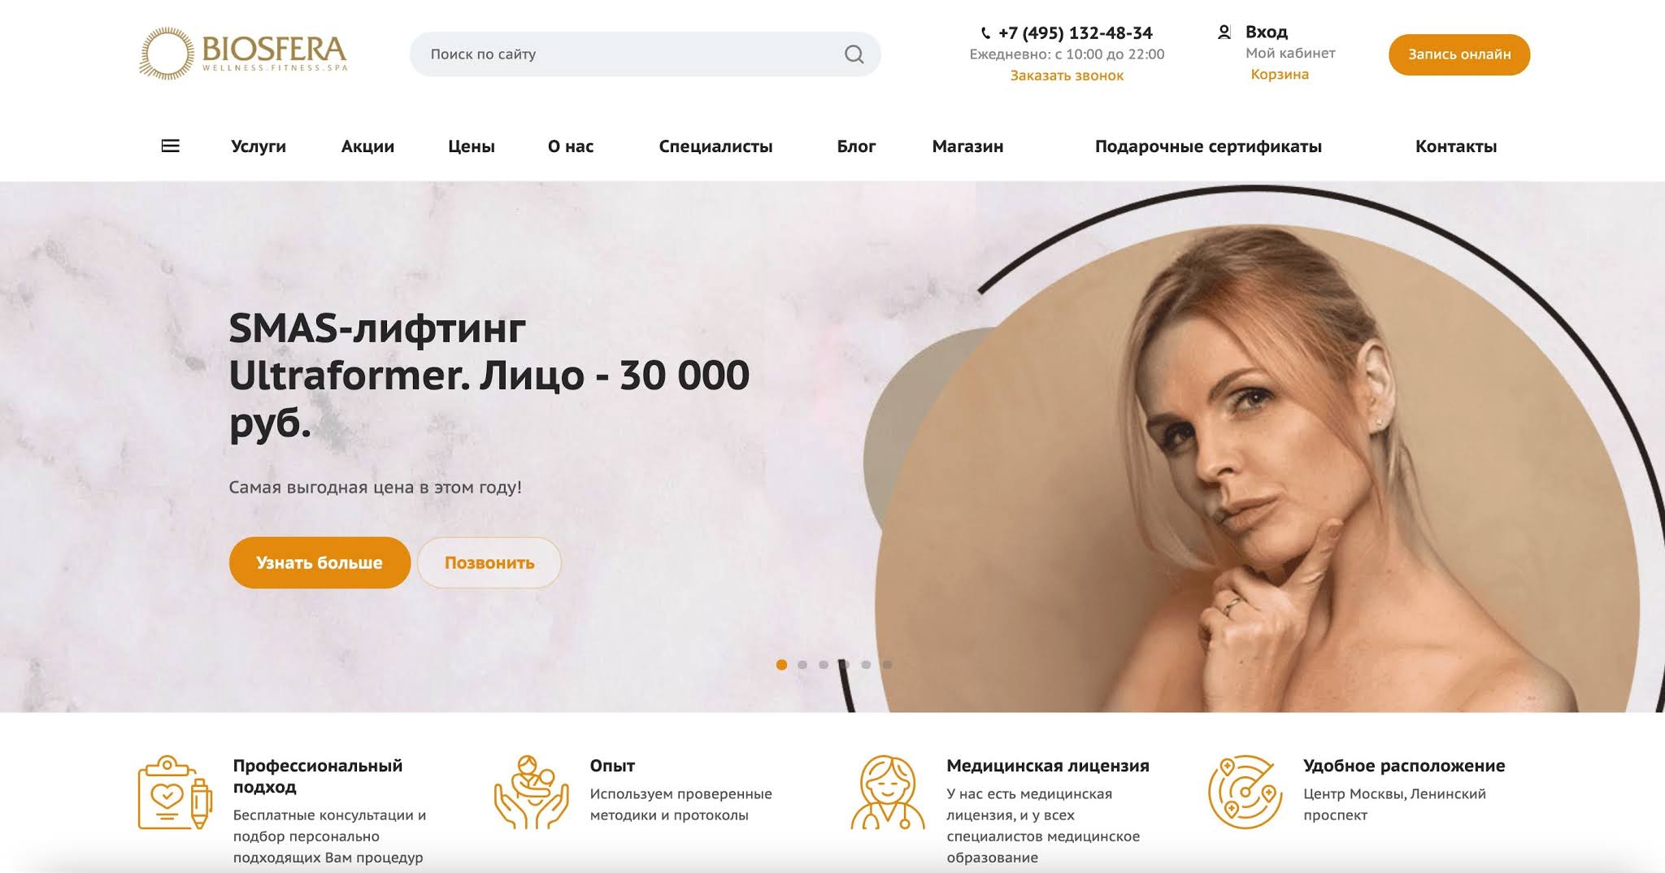The image size is (1665, 873).
Task: Go to Подарочные сертификаты page
Action: pos(1208,146)
